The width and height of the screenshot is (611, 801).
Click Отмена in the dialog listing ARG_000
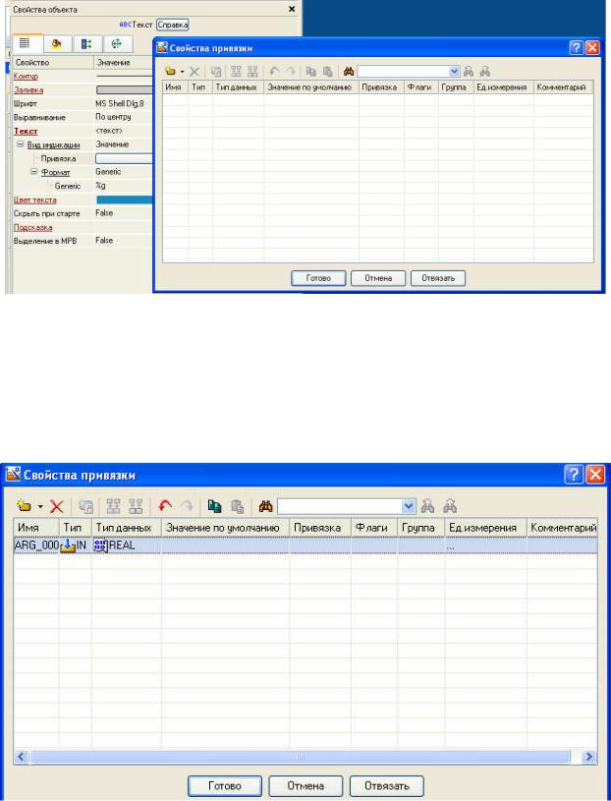pos(305,785)
